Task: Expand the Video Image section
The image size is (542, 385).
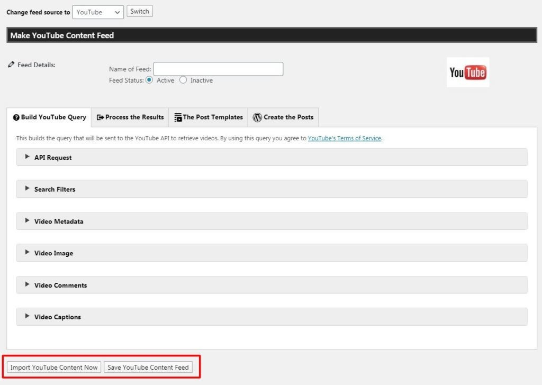Action: [53, 253]
